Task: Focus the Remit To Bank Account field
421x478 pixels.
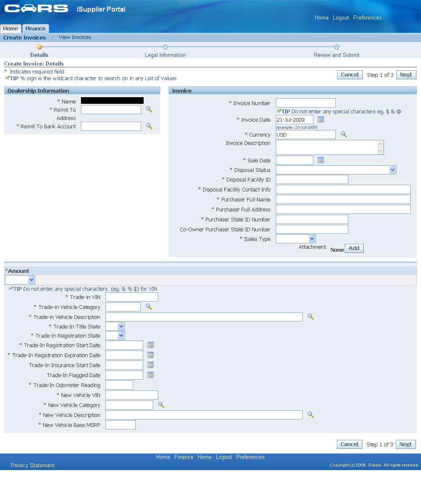Action: (111, 126)
